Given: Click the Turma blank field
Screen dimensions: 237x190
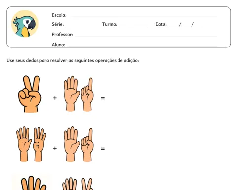Looking at the screenshot, I should click(133, 25).
